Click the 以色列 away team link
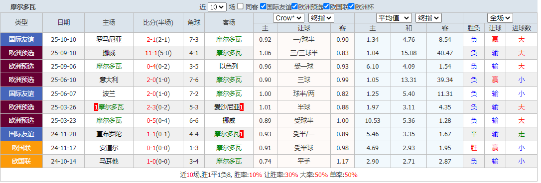 click(x=229, y=67)
